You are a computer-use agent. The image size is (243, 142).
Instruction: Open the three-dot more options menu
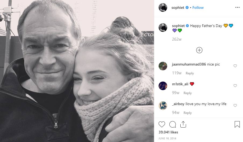click(x=237, y=7)
